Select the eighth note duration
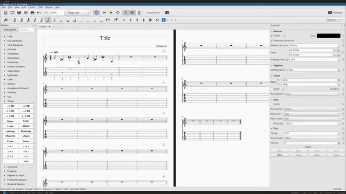The image size is (346, 194). (42, 20)
